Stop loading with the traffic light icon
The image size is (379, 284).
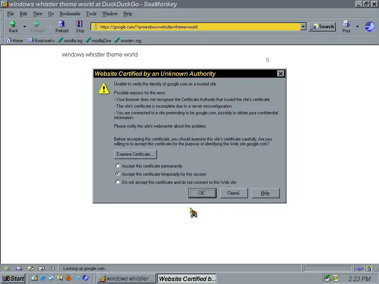[x=80, y=26]
